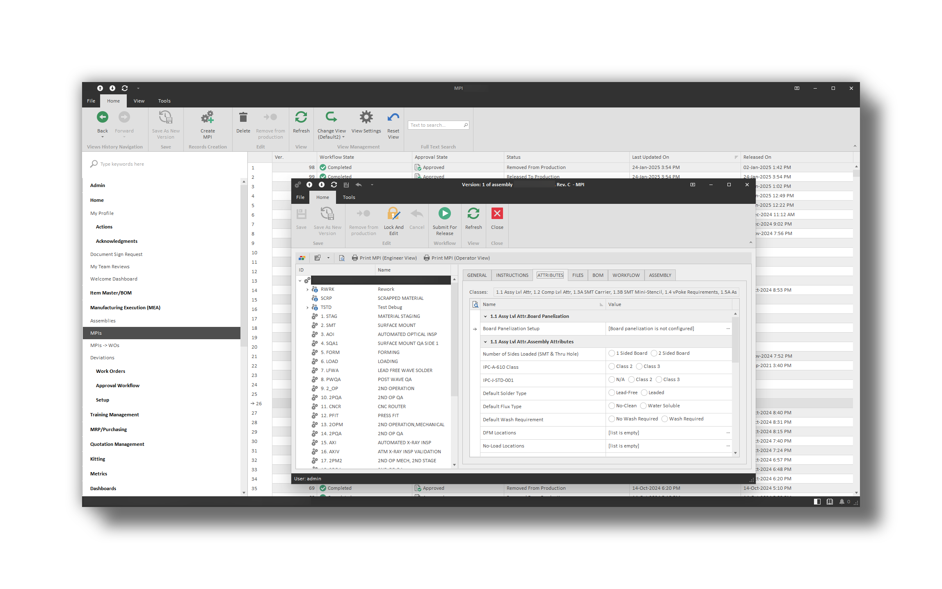Open DFM Locations list ellipsis button
This screenshot has width=942, height=589.
[728, 433]
